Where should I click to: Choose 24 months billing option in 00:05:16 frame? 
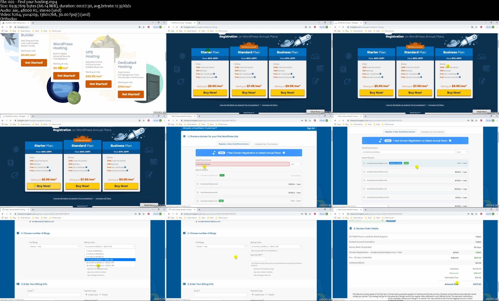click(x=110, y=263)
